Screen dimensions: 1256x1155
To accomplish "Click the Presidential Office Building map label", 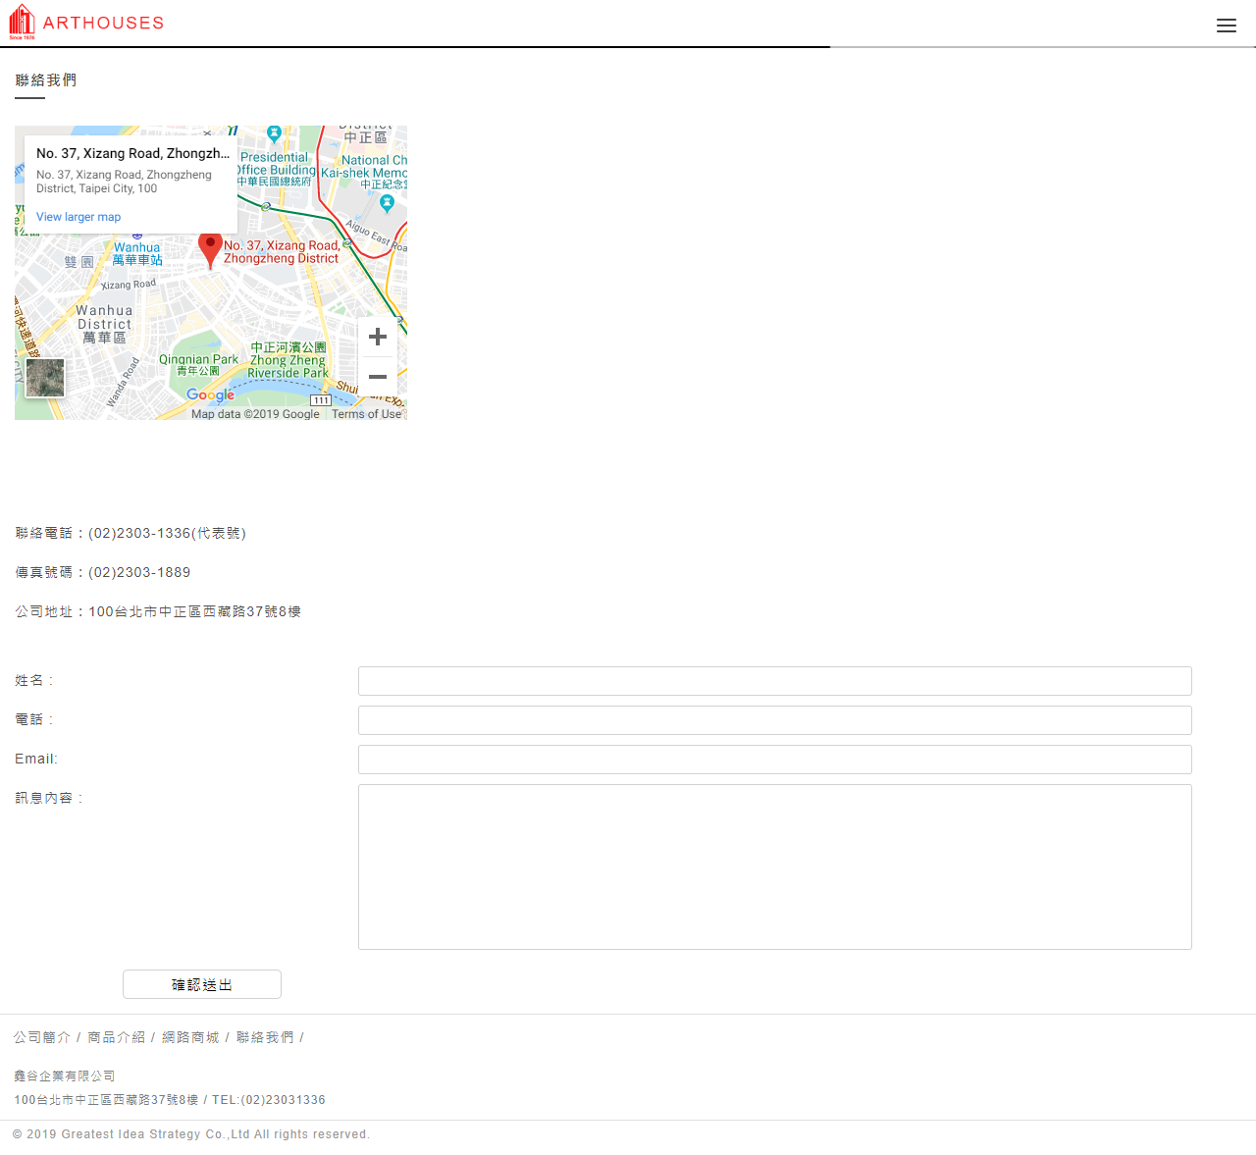I will 276,169.
